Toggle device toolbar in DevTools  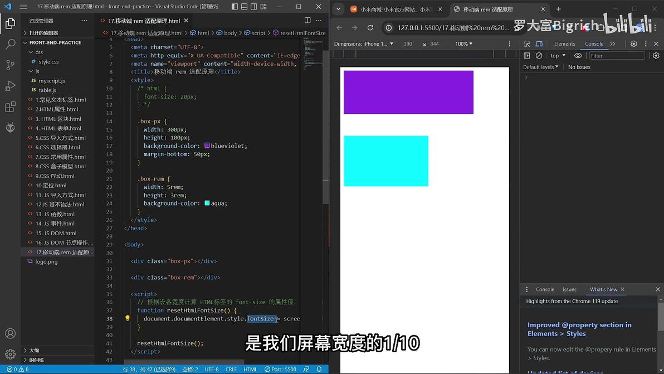coord(539,43)
